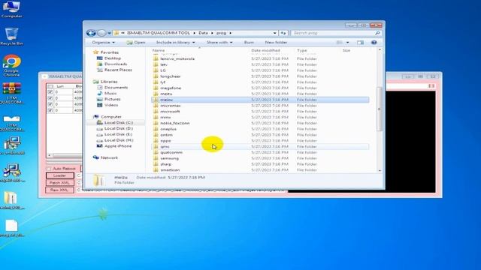Open the Videos library
Screen dimensions: 481x270
pos(111,105)
